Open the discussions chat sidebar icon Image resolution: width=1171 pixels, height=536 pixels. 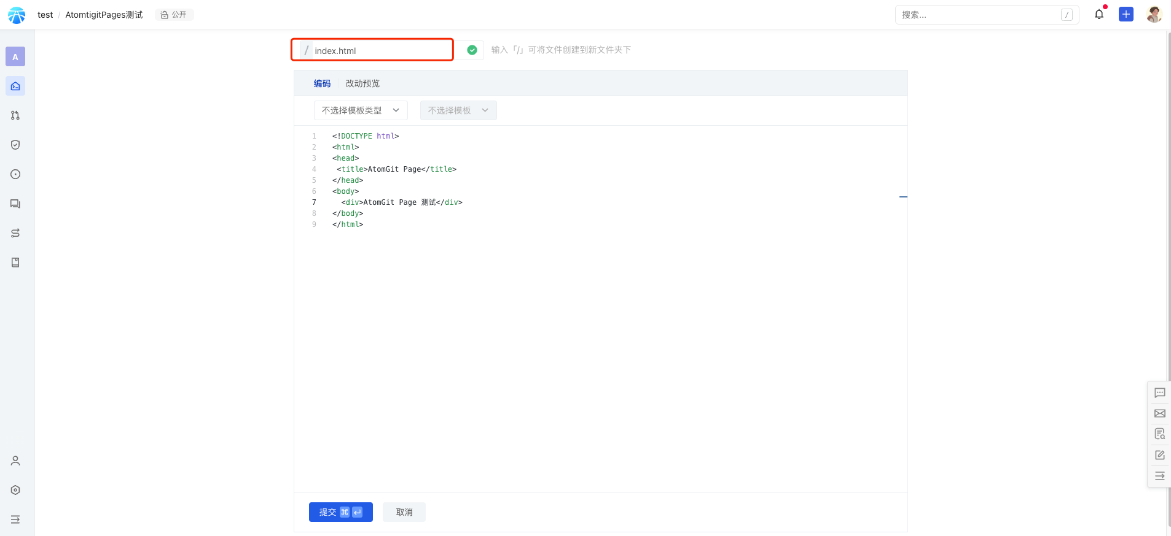point(15,204)
